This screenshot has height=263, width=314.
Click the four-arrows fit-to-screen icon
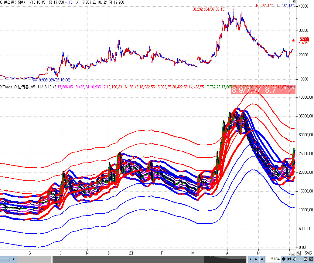click(x=305, y=259)
